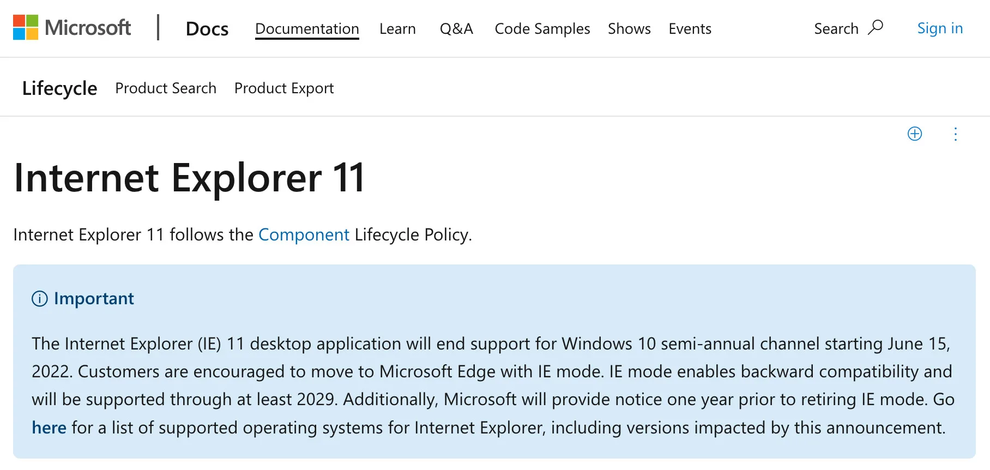Click the Sign in link
Screen dimensions: 990x470
pyautogui.click(x=940, y=28)
